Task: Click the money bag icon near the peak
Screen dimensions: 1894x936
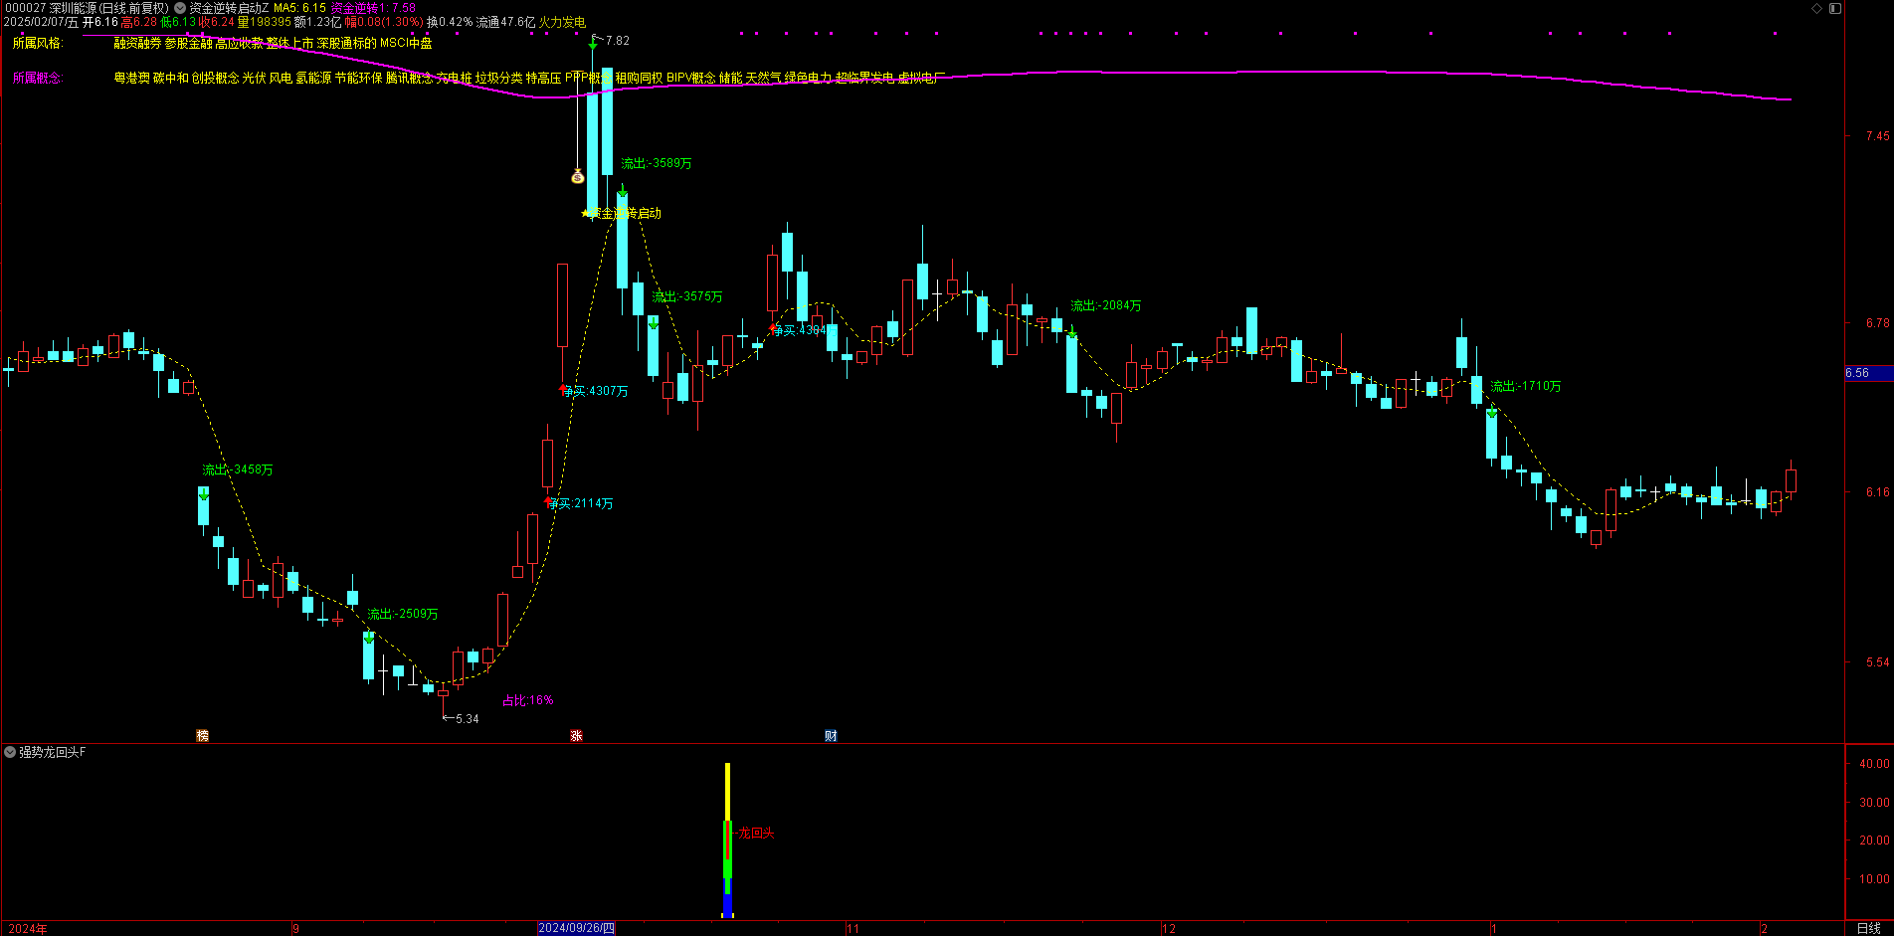Action: coord(577,177)
